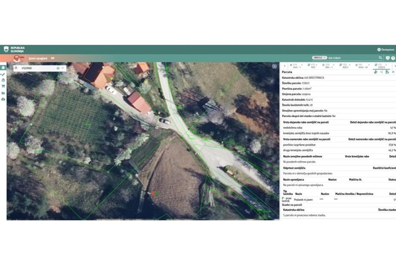Click the Vrsta namenske rabe column header
This screenshot has height=264, width=396.
coord(306,139)
